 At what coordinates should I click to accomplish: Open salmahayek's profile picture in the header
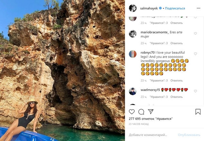(133, 8)
